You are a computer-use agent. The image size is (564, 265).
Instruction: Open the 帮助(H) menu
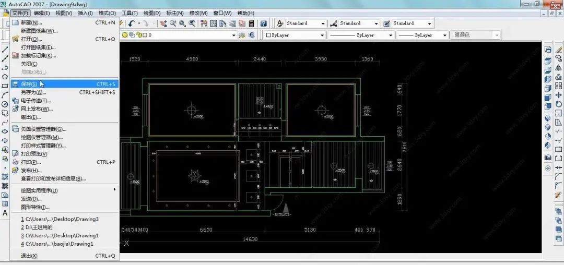pyautogui.click(x=245, y=13)
